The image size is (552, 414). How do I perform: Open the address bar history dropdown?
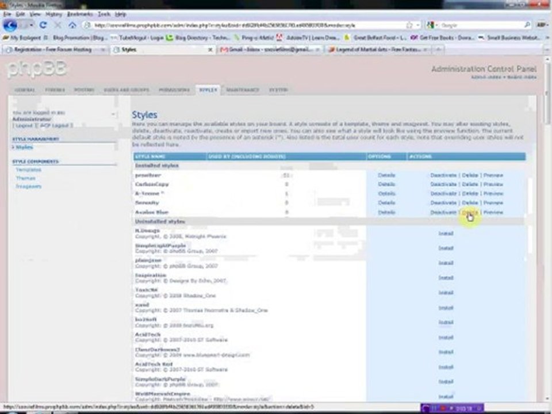pos(418,25)
